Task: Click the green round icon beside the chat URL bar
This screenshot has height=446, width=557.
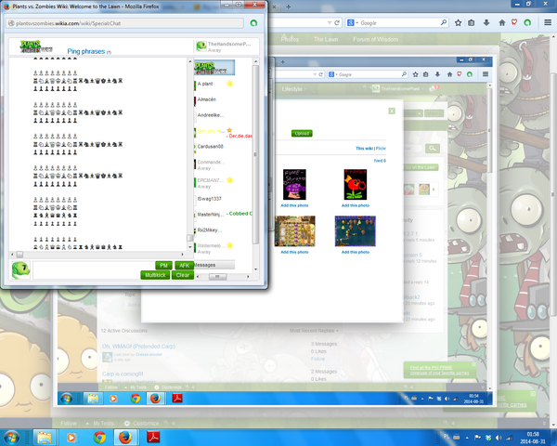Action: pos(253,23)
